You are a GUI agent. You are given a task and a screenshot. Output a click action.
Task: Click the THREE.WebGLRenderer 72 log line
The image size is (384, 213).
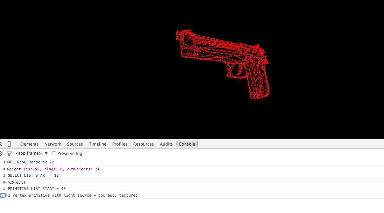[x=29, y=162]
